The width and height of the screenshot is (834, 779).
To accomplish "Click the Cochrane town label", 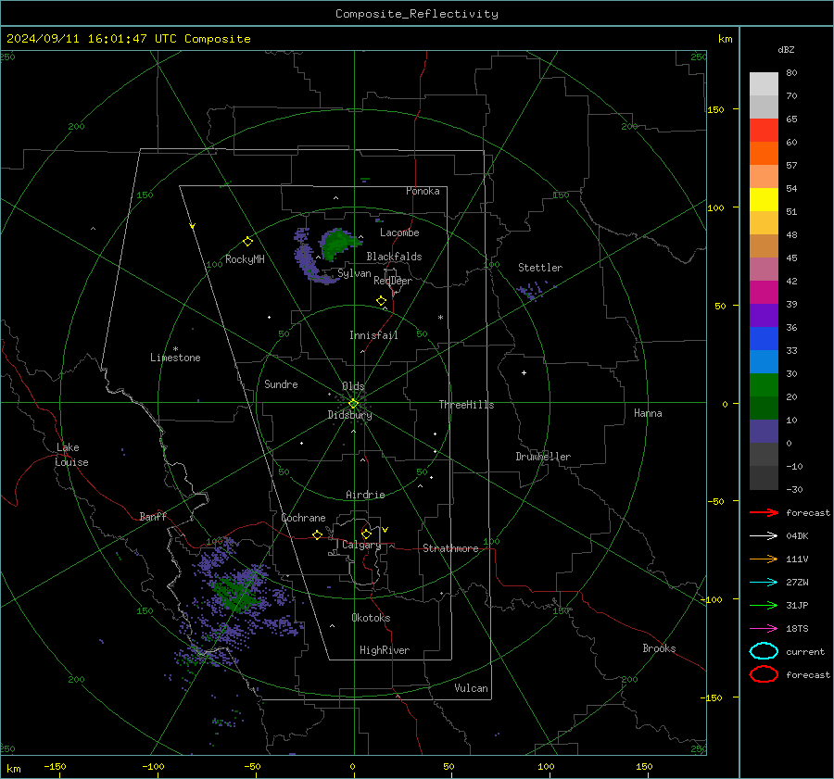I will pos(303,518).
